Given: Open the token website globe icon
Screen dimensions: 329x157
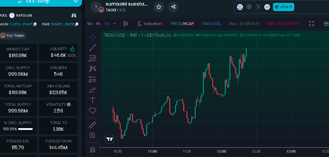Looking at the screenshot, I should [x=249, y=7].
